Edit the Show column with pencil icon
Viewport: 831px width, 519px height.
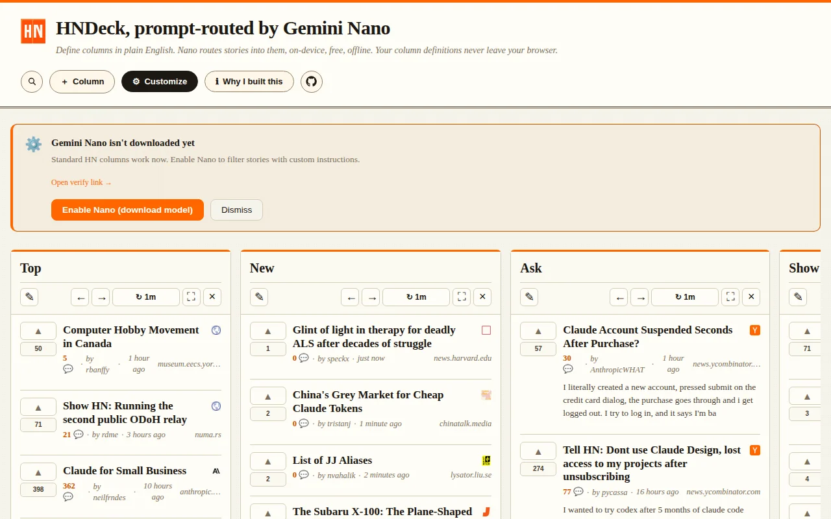tap(798, 297)
